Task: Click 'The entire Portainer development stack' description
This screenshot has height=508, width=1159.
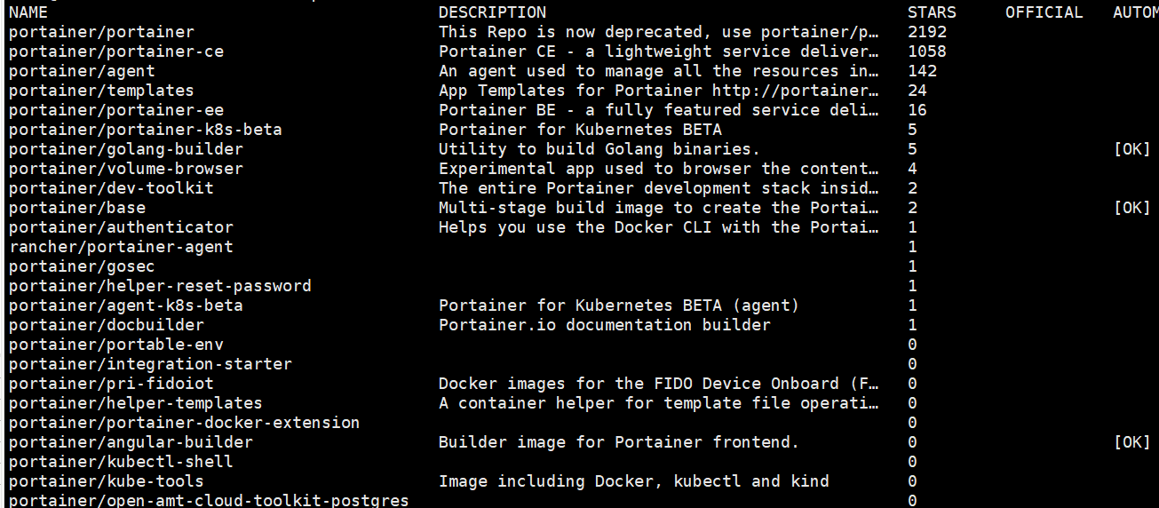Action: (x=660, y=188)
